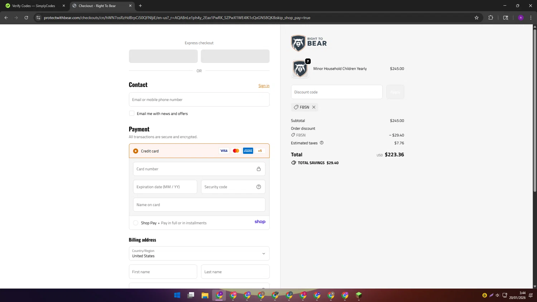Viewport: 537px width, 302px height.
Task: Reload the checkout page
Action: [x=26, y=18]
